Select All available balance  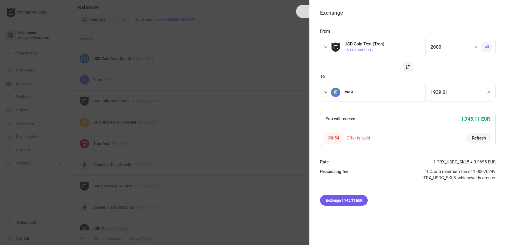click(x=487, y=47)
